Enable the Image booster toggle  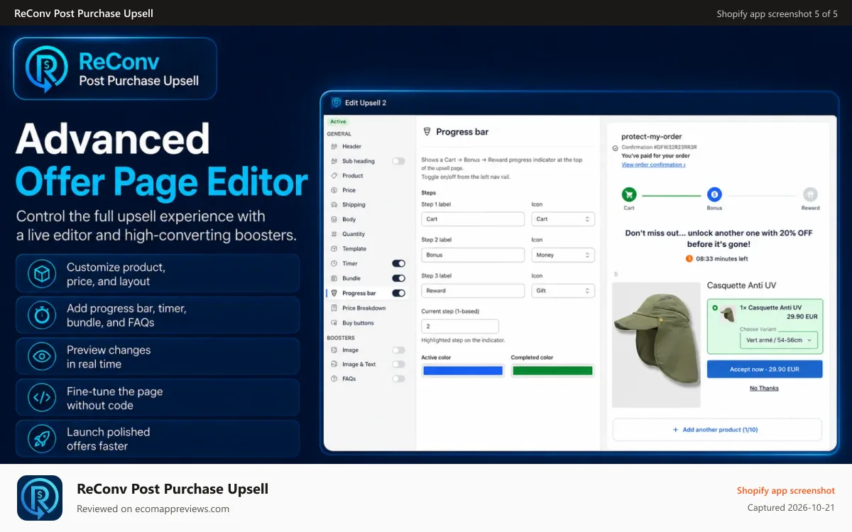click(x=398, y=350)
